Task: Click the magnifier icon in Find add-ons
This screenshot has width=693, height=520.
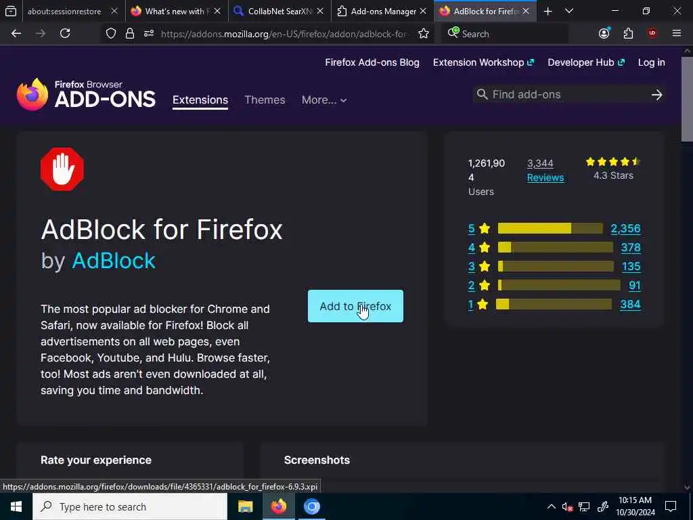Action: pyautogui.click(x=482, y=94)
